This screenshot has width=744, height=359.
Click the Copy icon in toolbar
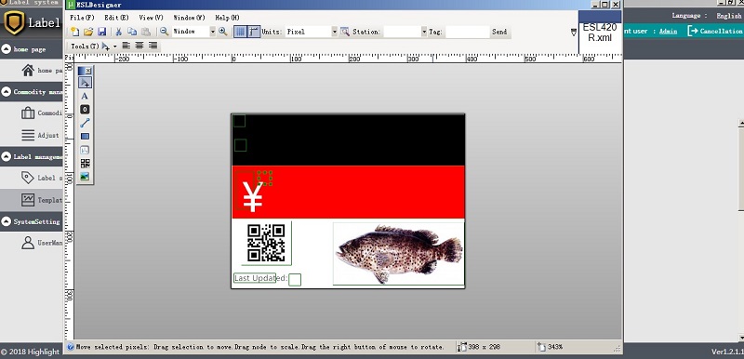[132, 32]
